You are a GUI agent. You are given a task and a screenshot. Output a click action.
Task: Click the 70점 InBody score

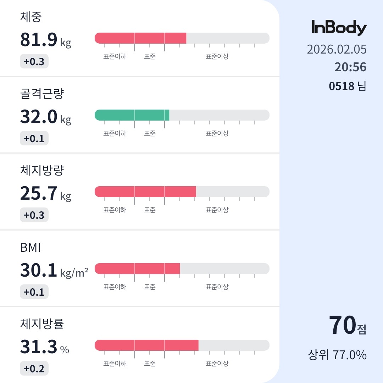tap(347, 326)
